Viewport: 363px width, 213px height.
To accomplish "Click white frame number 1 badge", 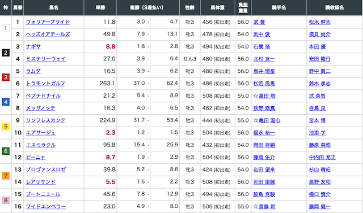I will click(6, 28).
